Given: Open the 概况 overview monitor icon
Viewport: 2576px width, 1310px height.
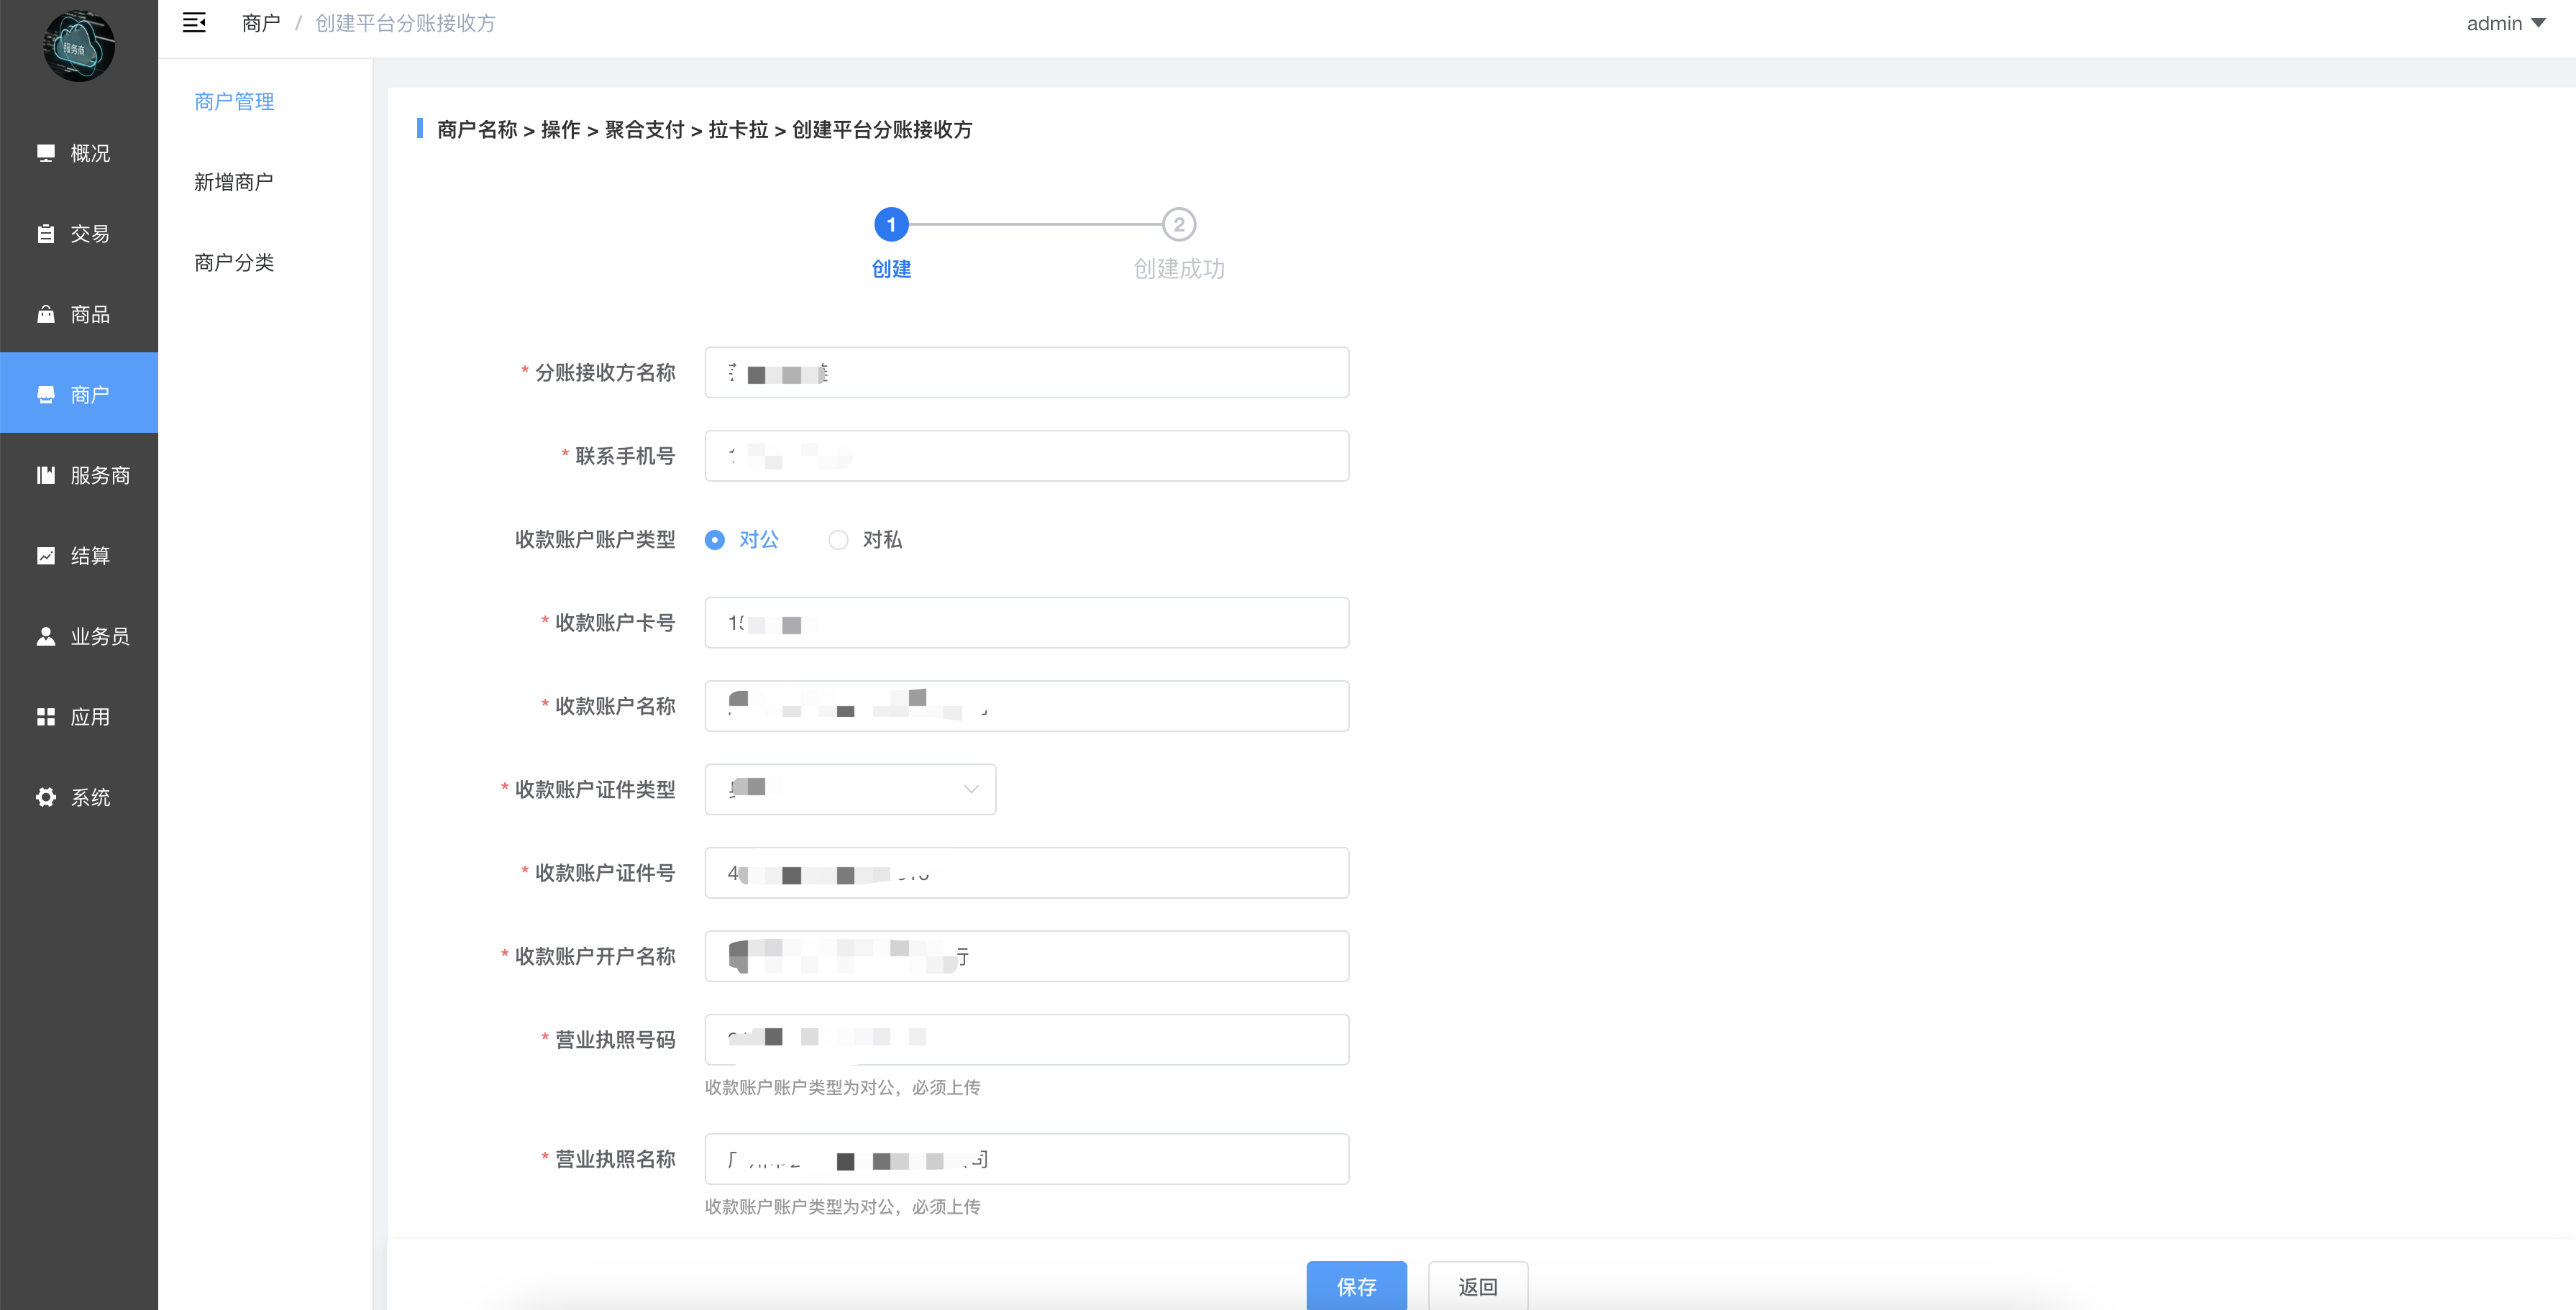Looking at the screenshot, I should pos(46,153).
